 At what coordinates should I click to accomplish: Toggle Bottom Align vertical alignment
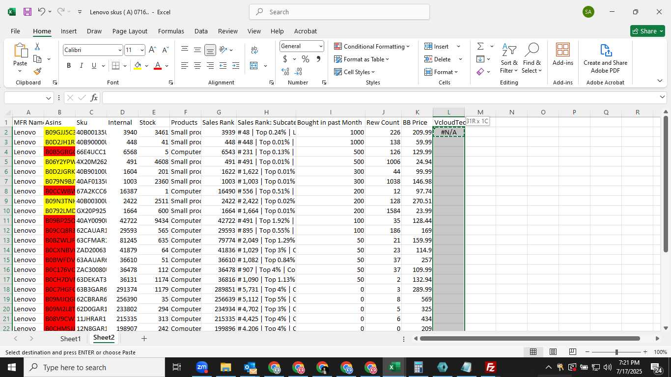click(x=210, y=50)
